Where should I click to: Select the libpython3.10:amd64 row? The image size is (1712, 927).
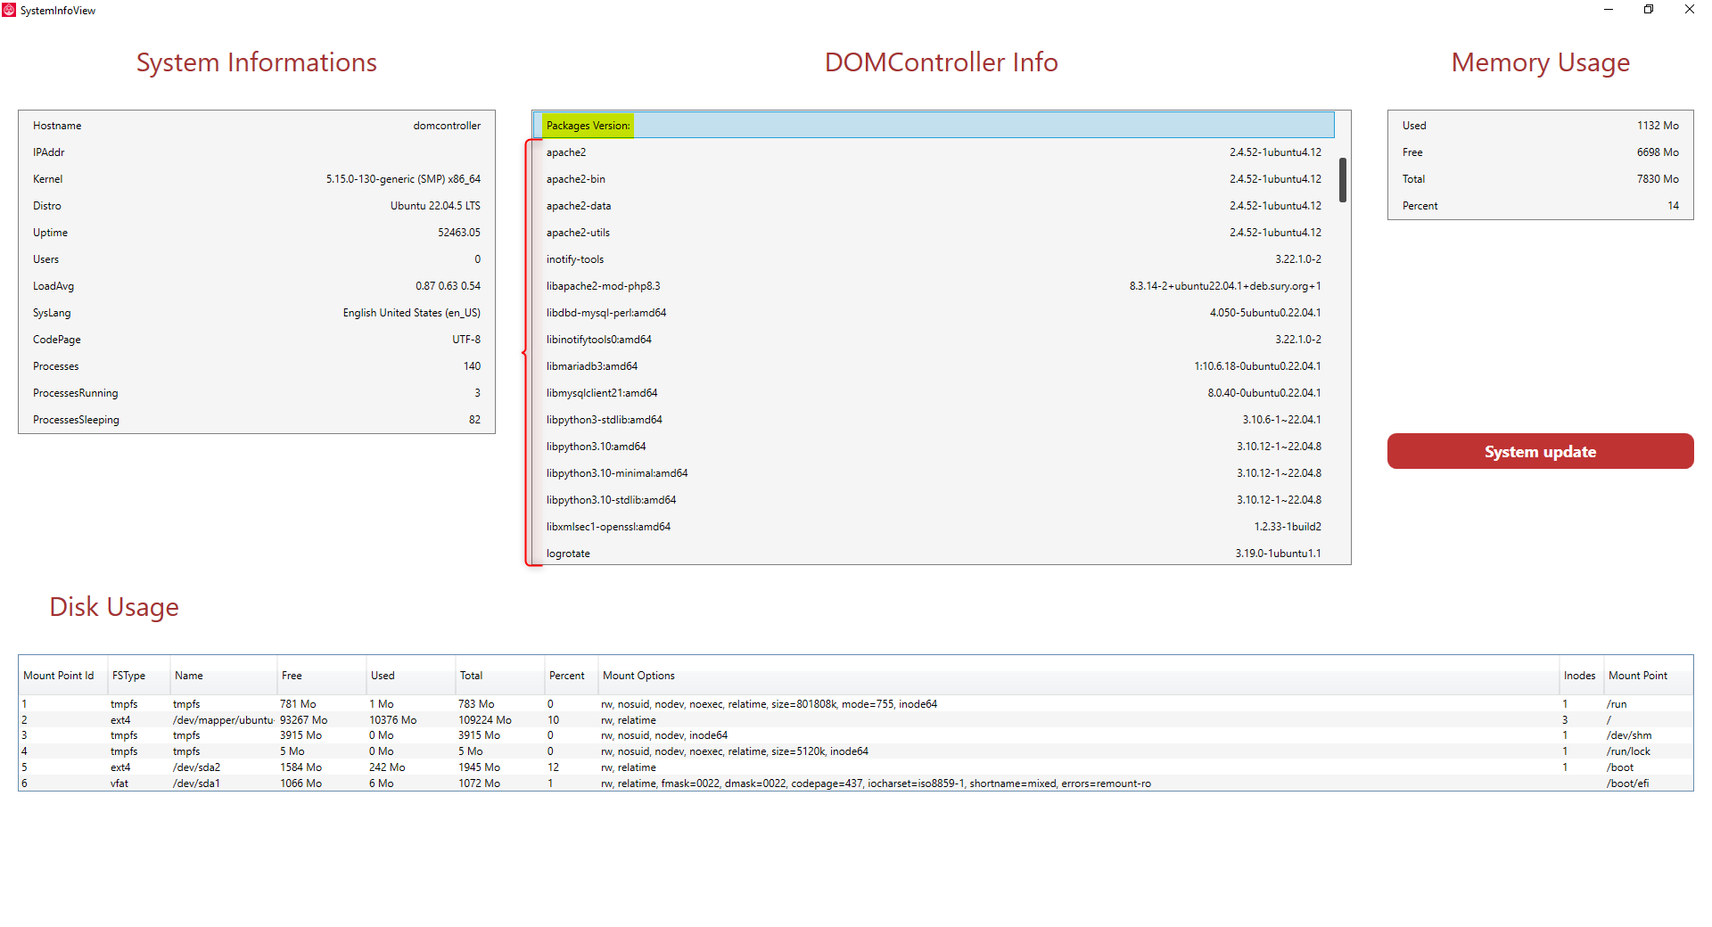[x=934, y=447]
